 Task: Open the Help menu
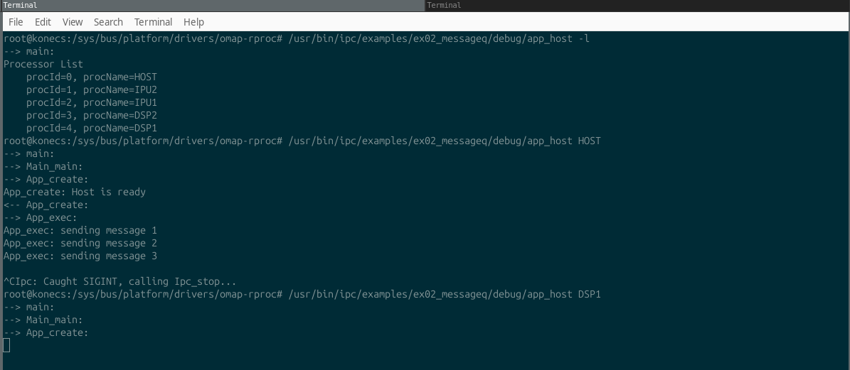coord(193,22)
